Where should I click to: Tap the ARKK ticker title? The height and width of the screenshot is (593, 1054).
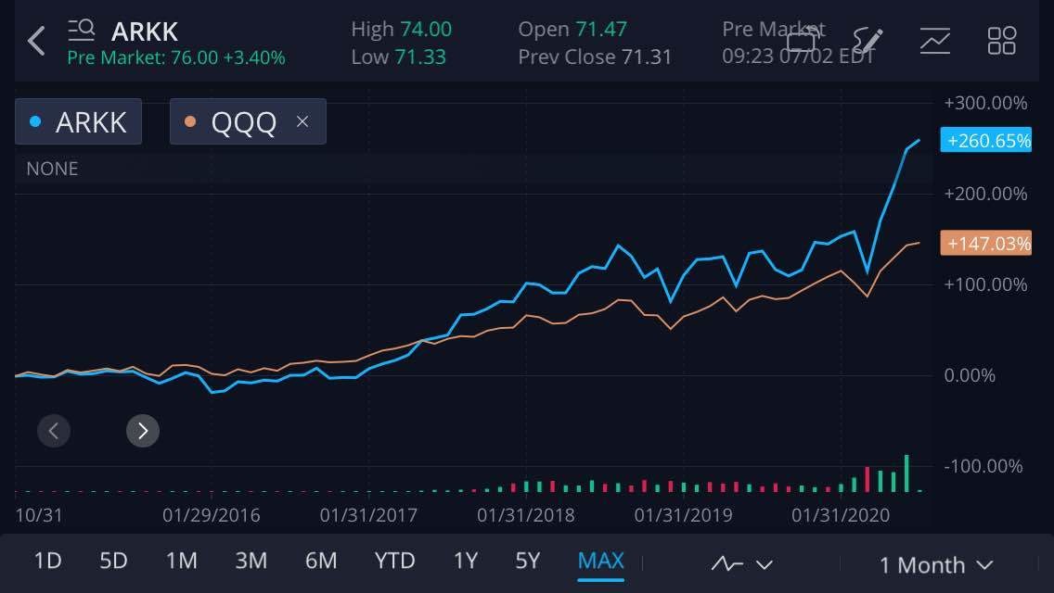(x=145, y=31)
